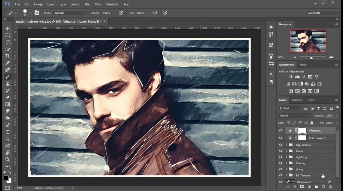Open the Essentials workspace dropdown

(x=322, y=13)
